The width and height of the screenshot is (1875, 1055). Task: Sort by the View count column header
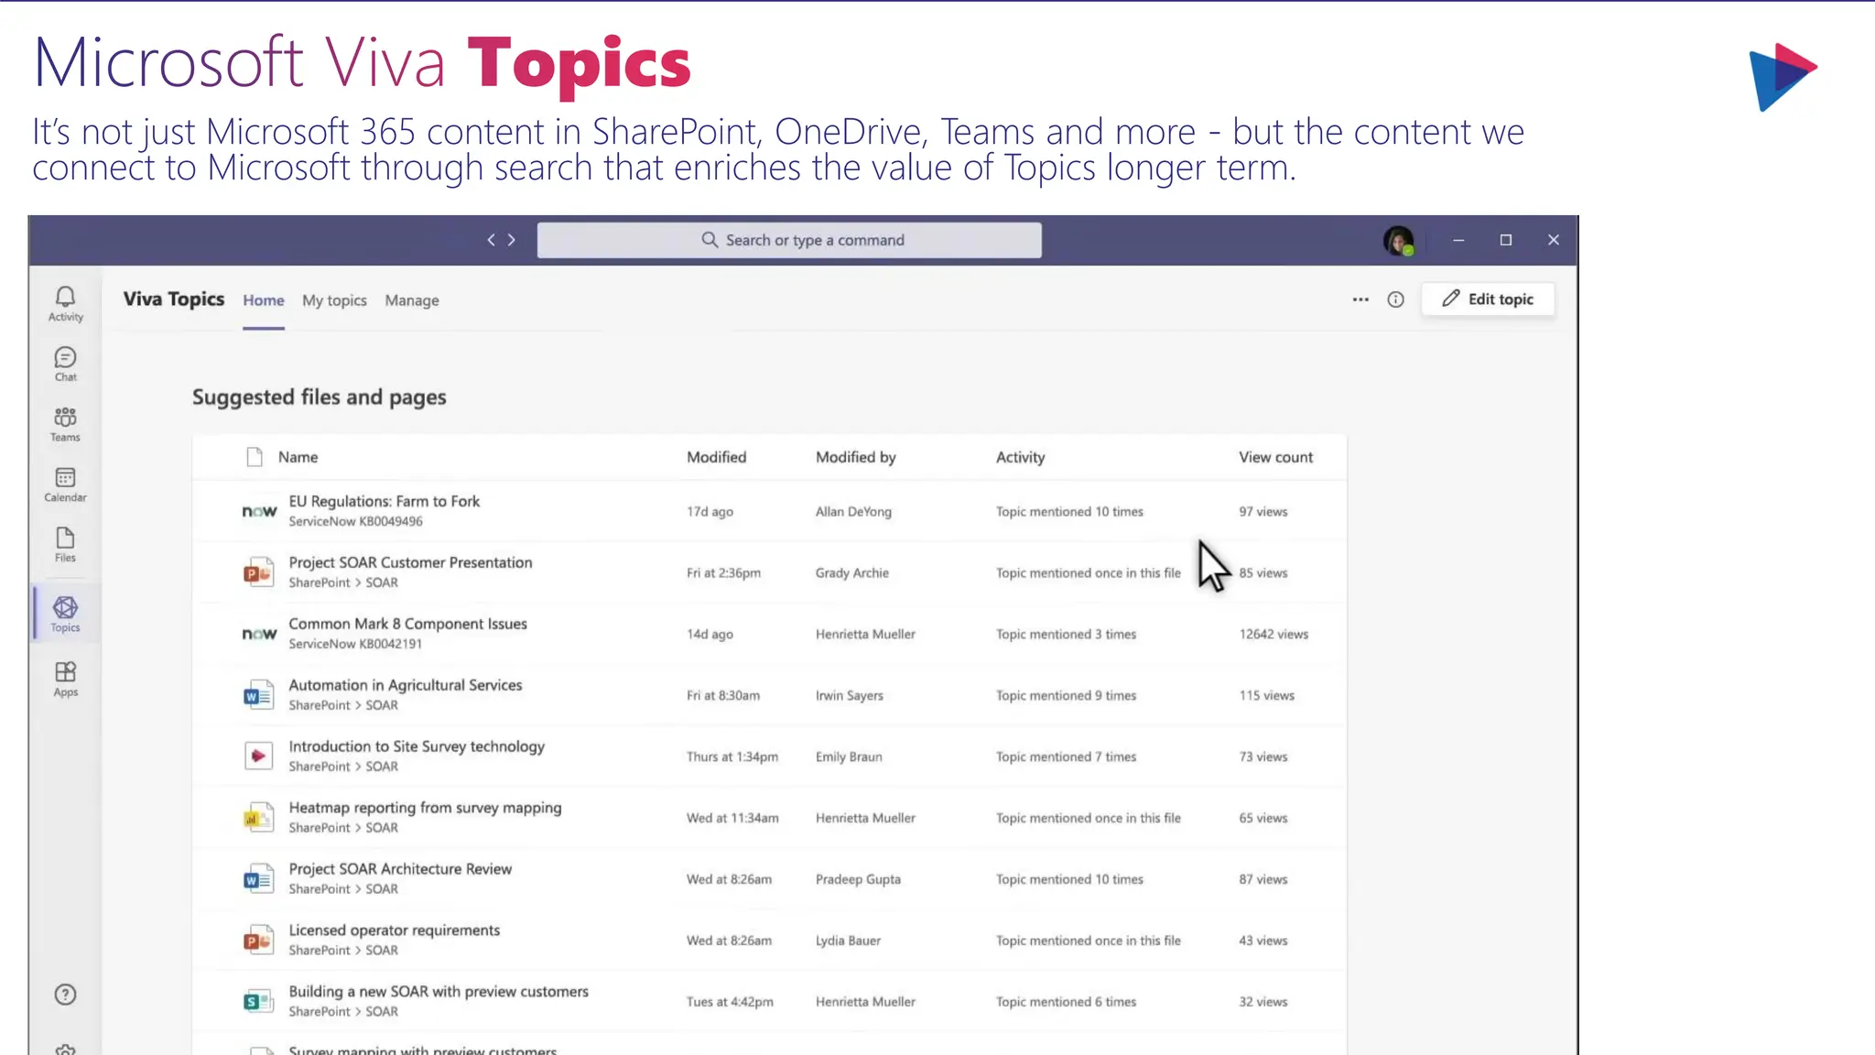[1275, 457]
